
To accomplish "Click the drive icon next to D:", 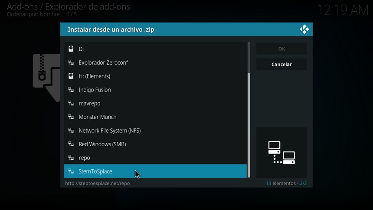I will (71, 49).
